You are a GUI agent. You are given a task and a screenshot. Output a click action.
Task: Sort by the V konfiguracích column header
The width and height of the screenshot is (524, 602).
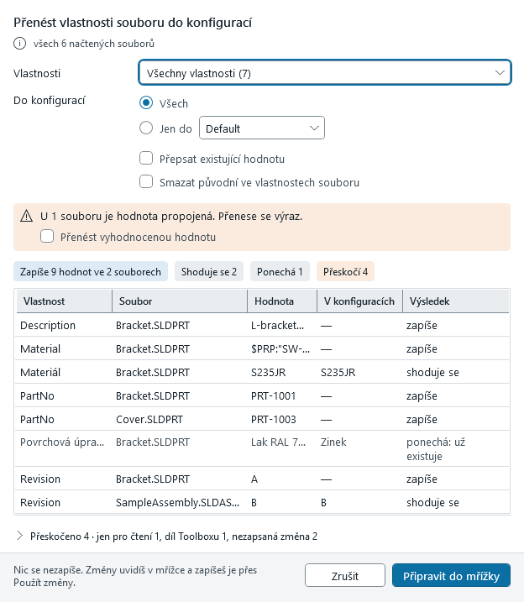pyautogui.click(x=359, y=301)
